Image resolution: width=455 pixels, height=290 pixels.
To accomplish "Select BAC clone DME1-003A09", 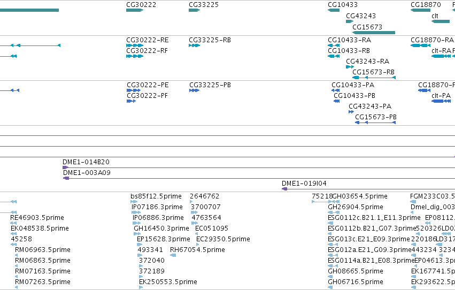I will click(x=87, y=173).
